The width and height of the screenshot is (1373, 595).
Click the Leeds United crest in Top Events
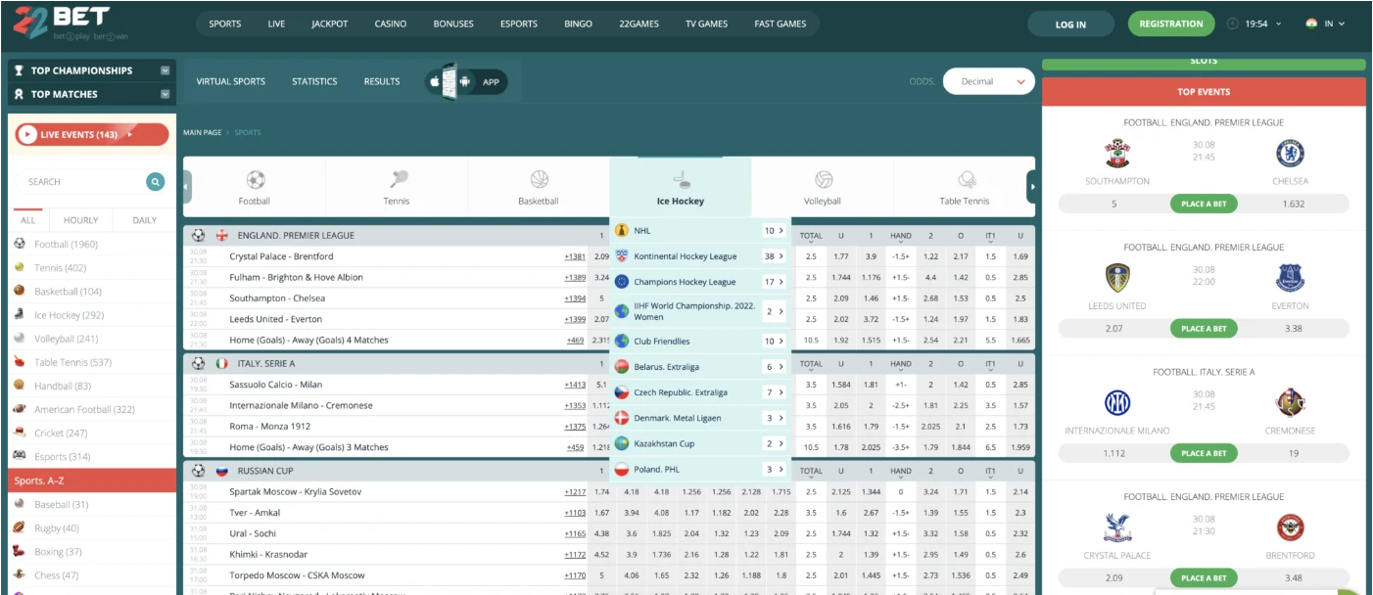click(1117, 278)
